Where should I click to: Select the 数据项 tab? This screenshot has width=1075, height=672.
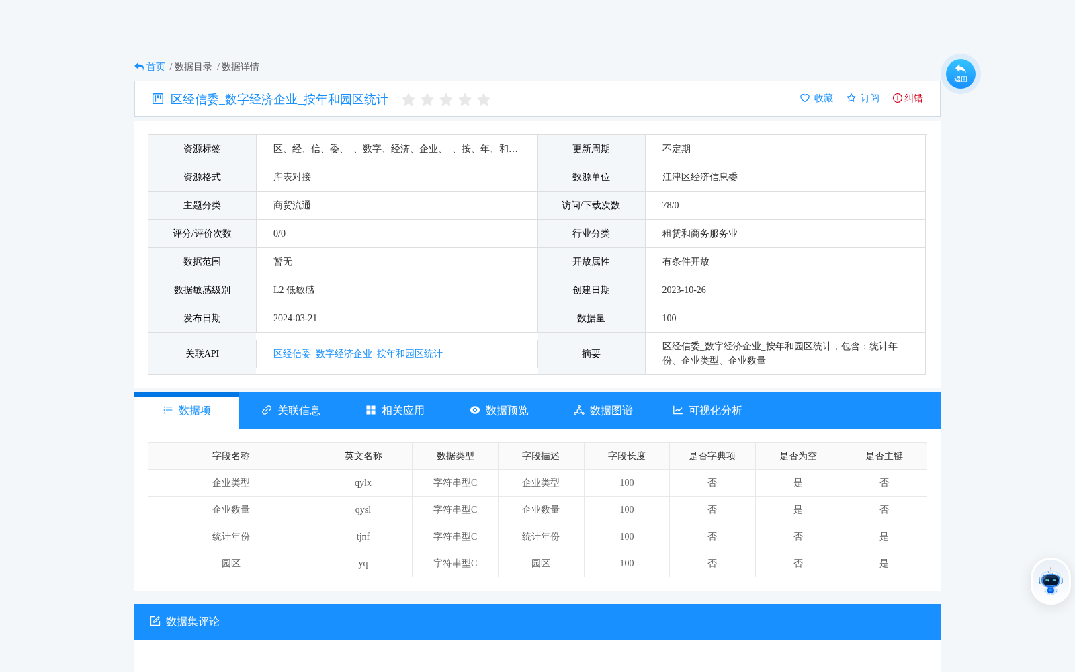pos(186,411)
